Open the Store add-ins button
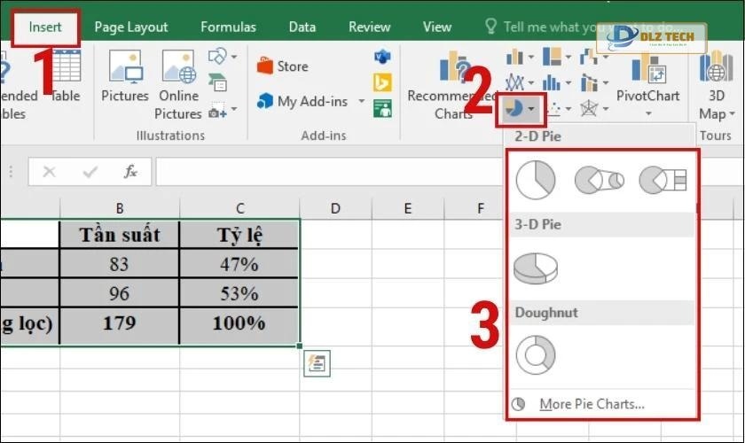 click(283, 66)
